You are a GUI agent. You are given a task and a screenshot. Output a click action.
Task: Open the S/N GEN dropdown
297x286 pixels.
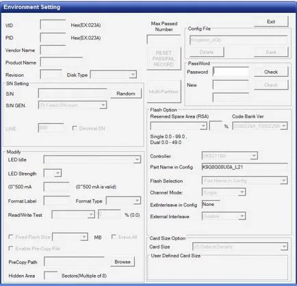73,105
